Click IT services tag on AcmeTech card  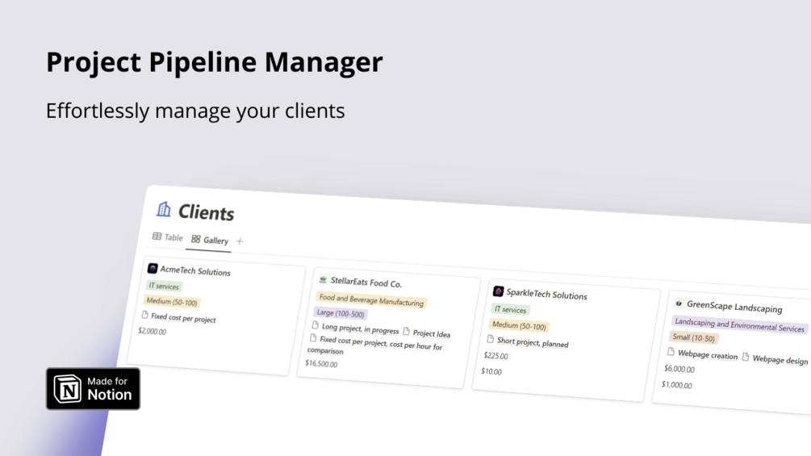coord(164,286)
